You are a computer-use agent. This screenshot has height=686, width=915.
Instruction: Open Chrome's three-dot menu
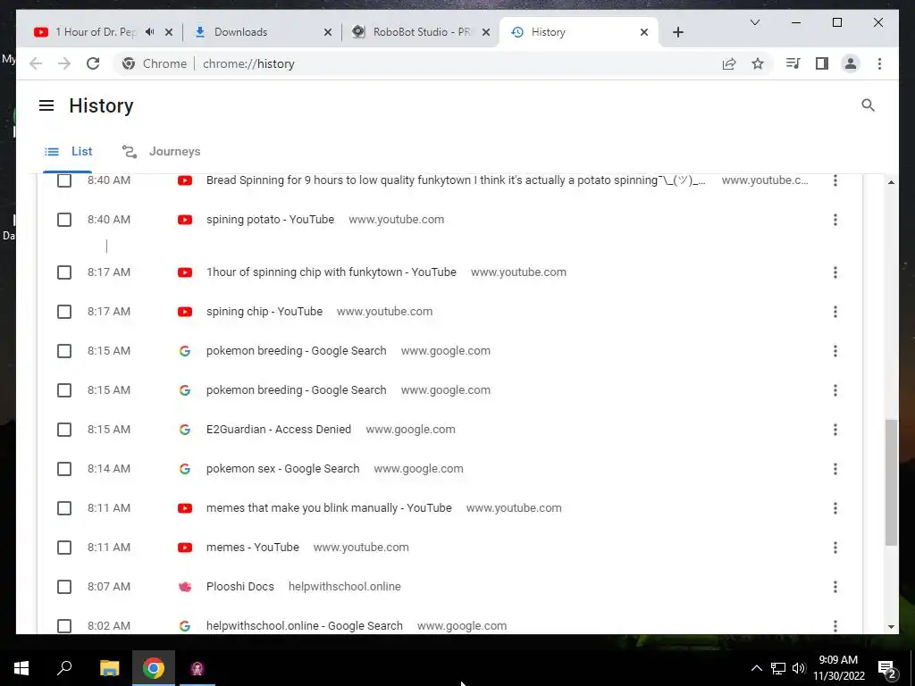click(879, 63)
